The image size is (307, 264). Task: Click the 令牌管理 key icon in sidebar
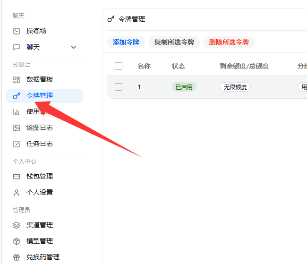pyautogui.click(x=17, y=96)
